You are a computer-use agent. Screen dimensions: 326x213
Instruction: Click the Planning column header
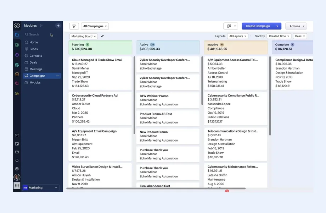point(100,47)
